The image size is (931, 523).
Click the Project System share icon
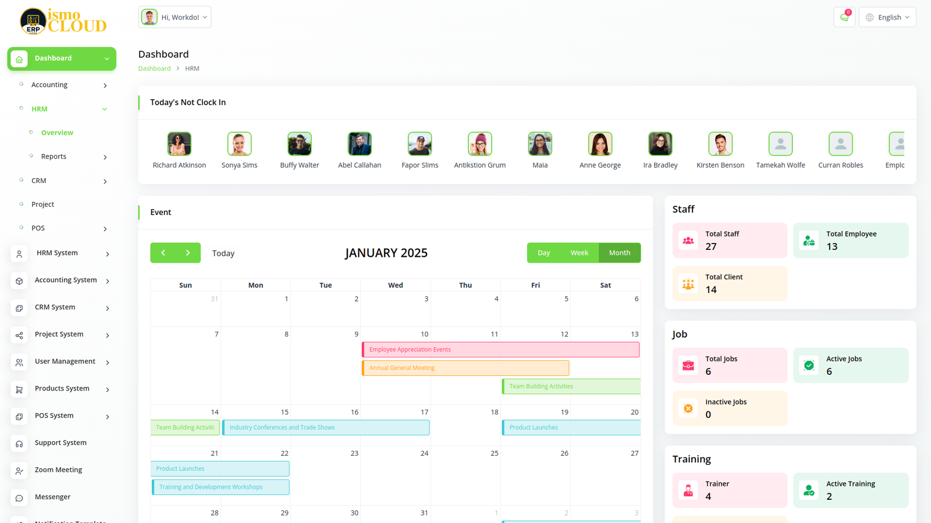19,335
